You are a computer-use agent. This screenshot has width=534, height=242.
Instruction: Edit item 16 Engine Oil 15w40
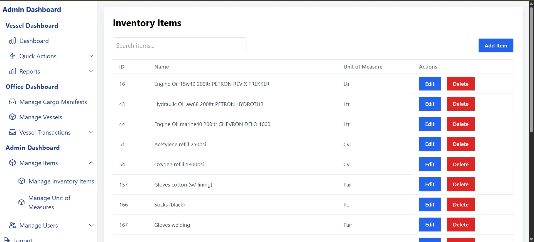click(x=430, y=84)
